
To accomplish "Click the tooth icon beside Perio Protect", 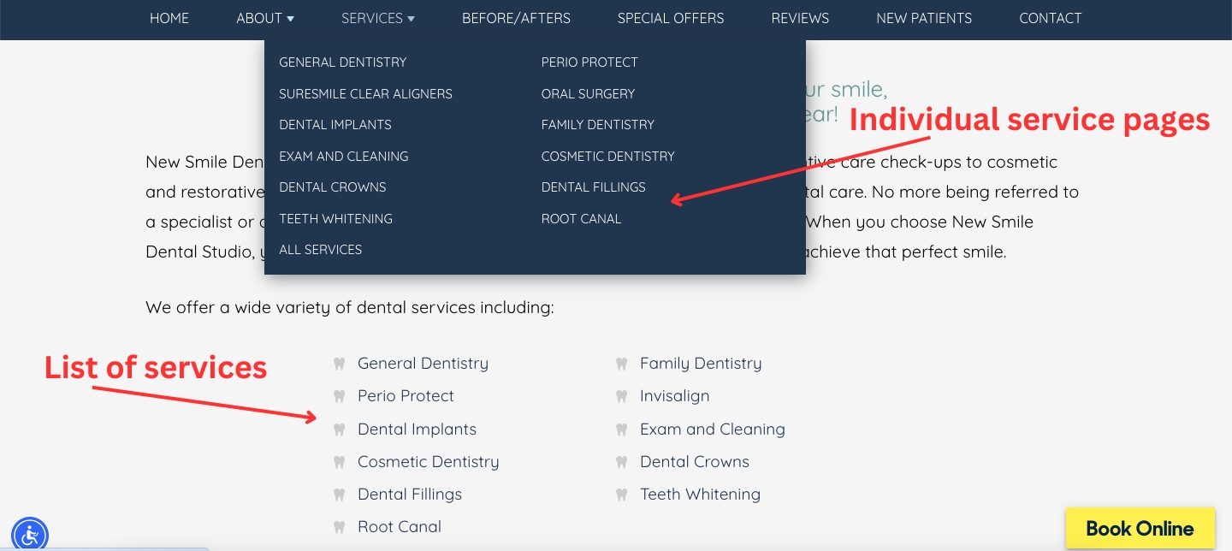I will (x=339, y=395).
